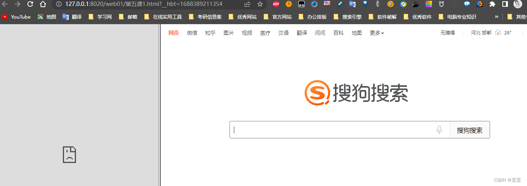
Task: Open the 翻译 tab in Sogou navigation
Action: coord(302,33)
